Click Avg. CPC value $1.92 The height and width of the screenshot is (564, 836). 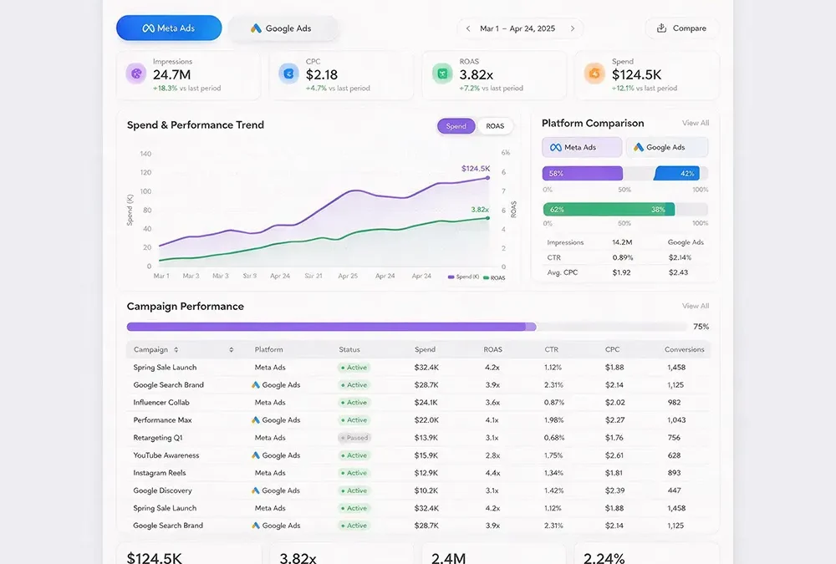pyautogui.click(x=621, y=272)
